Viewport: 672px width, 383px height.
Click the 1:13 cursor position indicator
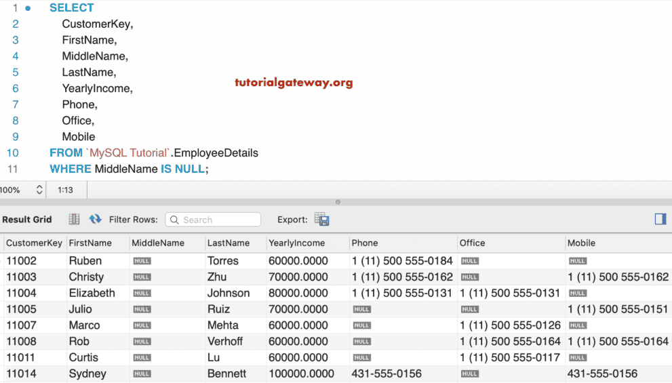[65, 190]
